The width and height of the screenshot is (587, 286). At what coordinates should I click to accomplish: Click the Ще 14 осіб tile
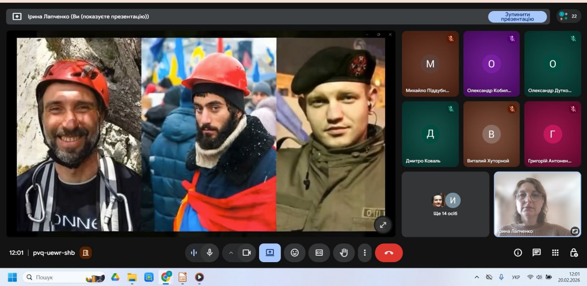coord(445,204)
